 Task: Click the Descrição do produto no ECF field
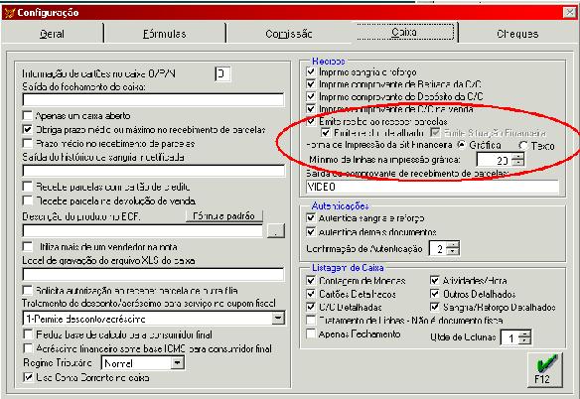[x=142, y=230]
